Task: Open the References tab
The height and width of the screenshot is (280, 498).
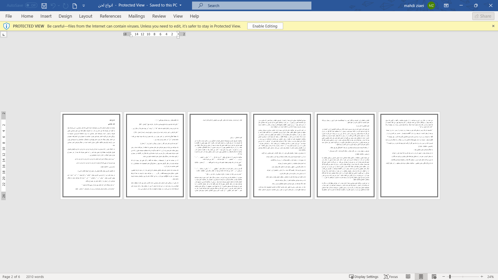Action: tap(111, 16)
